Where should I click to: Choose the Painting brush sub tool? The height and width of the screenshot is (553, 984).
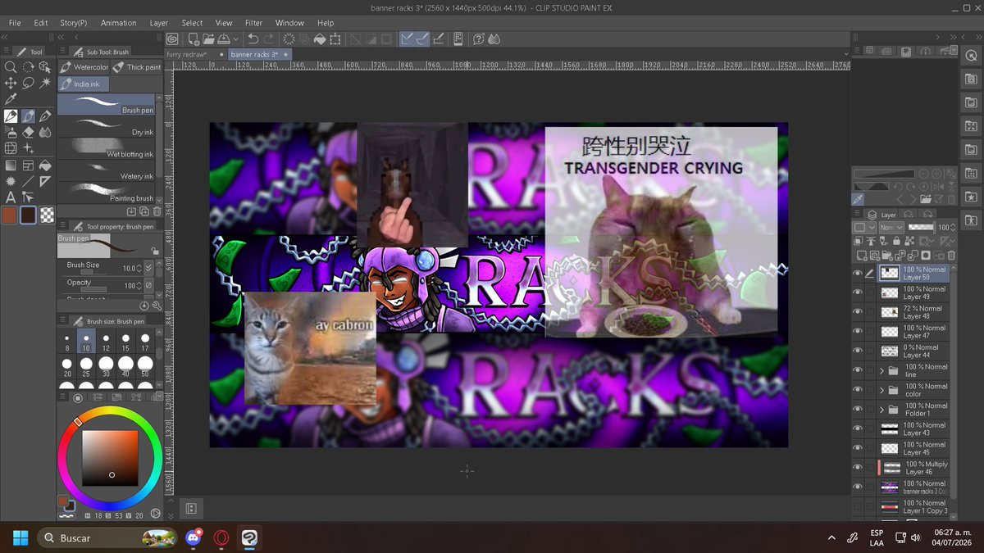[106, 193]
